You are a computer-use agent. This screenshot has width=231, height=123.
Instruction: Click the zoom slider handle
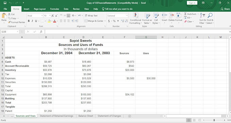[x=214, y=120]
